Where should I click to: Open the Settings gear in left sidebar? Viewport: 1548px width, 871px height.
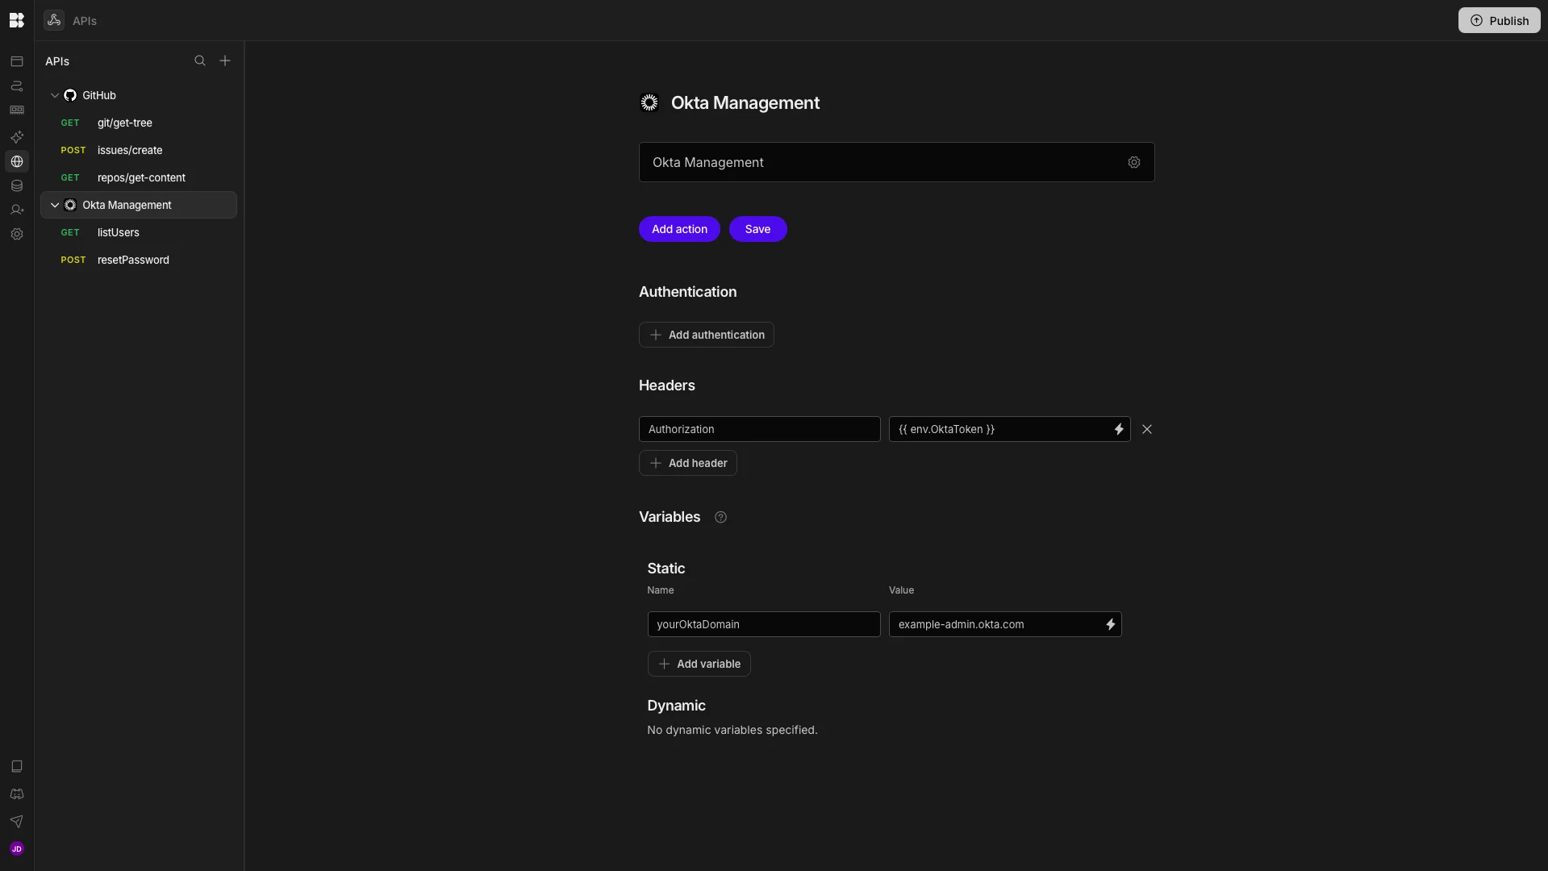pyautogui.click(x=17, y=234)
